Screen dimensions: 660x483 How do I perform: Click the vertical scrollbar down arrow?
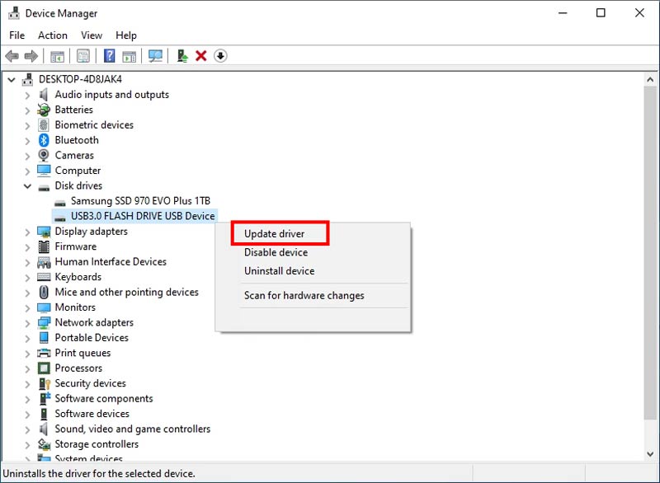tap(651, 456)
